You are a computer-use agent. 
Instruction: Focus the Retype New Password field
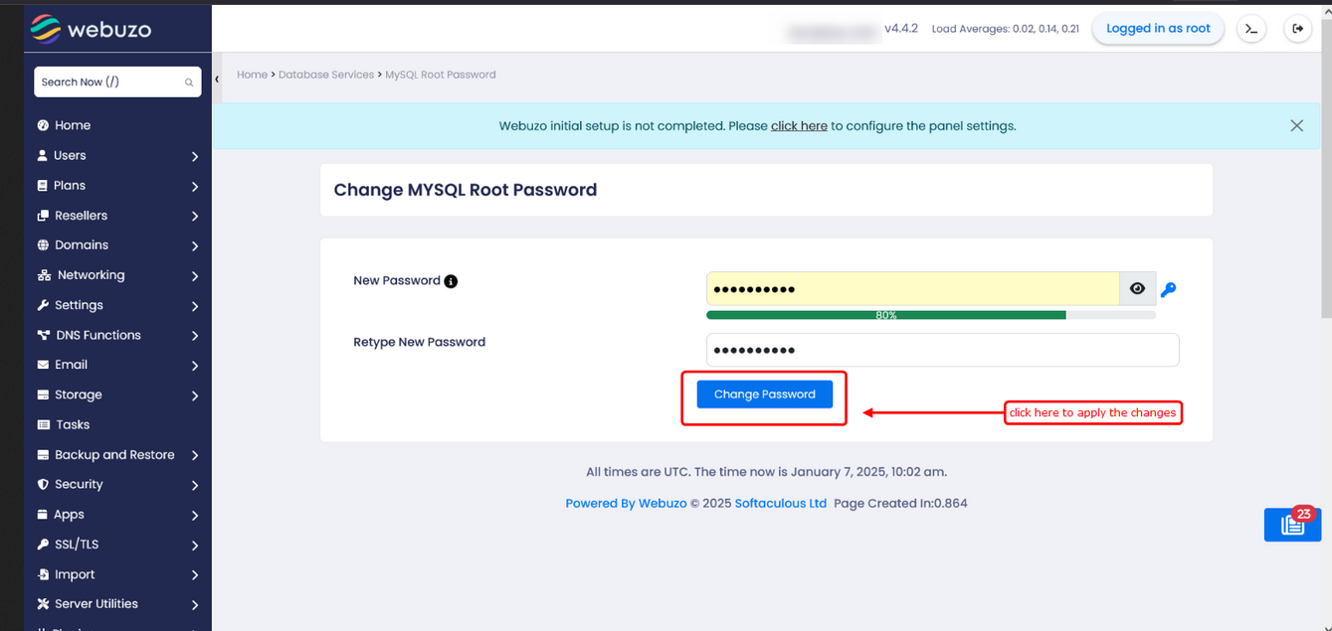click(x=942, y=350)
